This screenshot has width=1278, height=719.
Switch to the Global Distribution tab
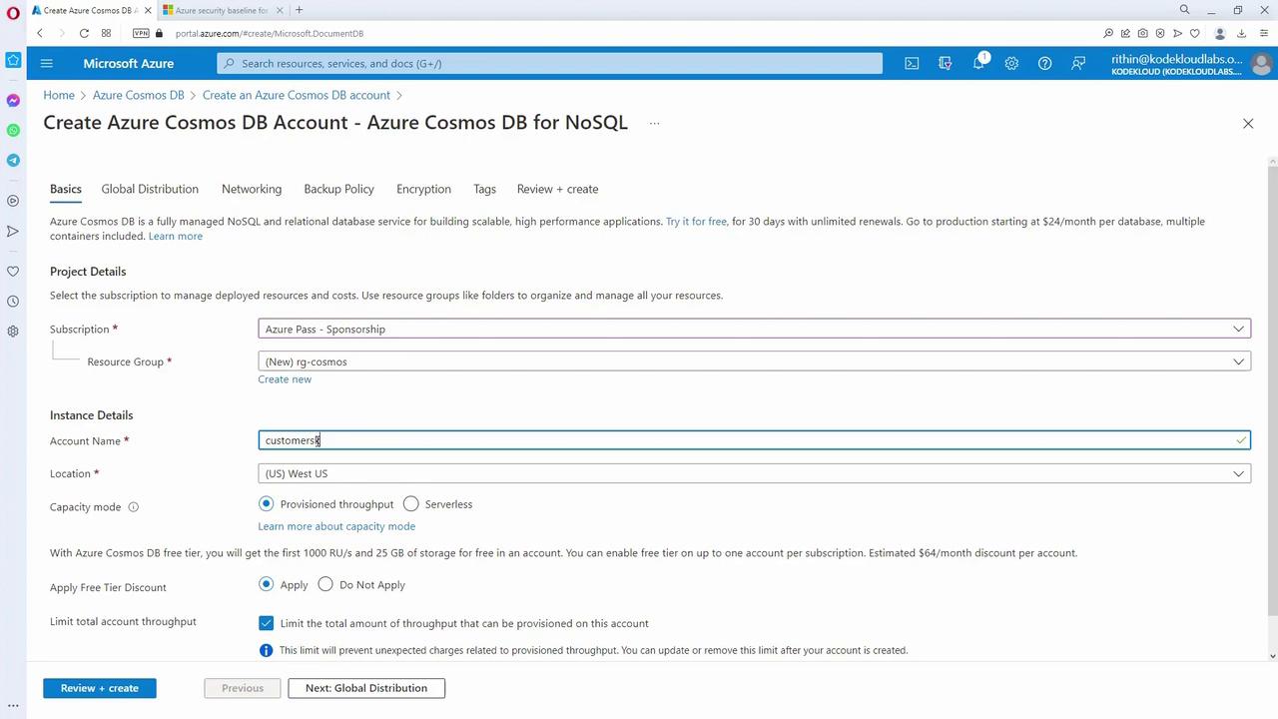click(150, 189)
